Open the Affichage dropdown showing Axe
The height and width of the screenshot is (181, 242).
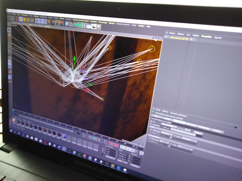point(164,142)
